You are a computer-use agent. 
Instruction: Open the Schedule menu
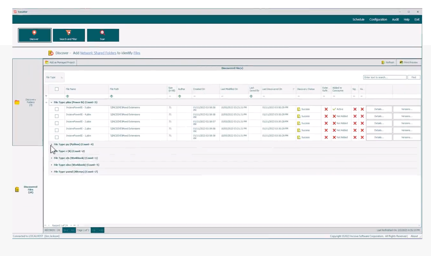coord(359,19)
